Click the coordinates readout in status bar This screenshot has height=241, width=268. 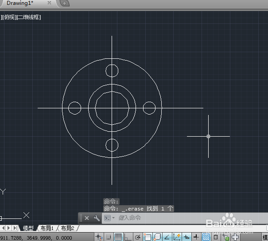(36, 238)
